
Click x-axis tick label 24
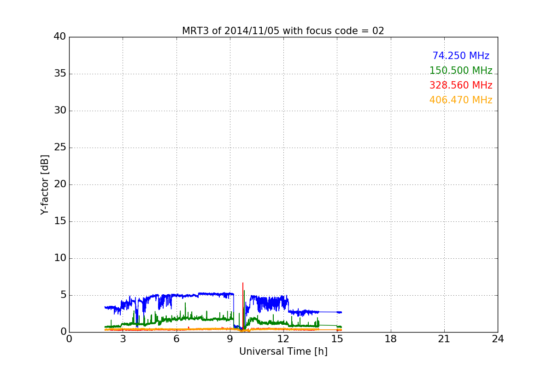coord(498,339)
